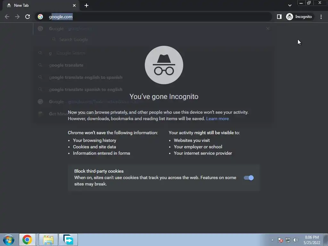Viewport: 328px width, 246px height.
Task: Open the Windows Start button
Action: pos(9,240)
